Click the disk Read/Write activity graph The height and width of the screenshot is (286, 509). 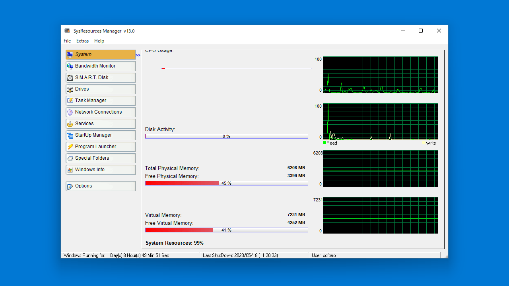pos(380,122)
